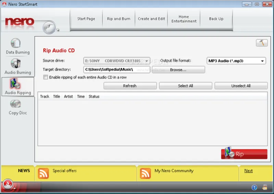Viewport: 274px width, 194px height.
Task: Switch to the Start Page tab
Action: [86, 19]
